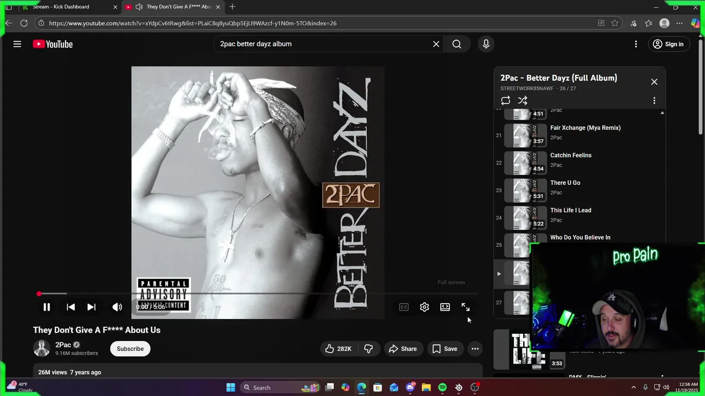Mute the audio on the YouTube tab

pos(139,7)
